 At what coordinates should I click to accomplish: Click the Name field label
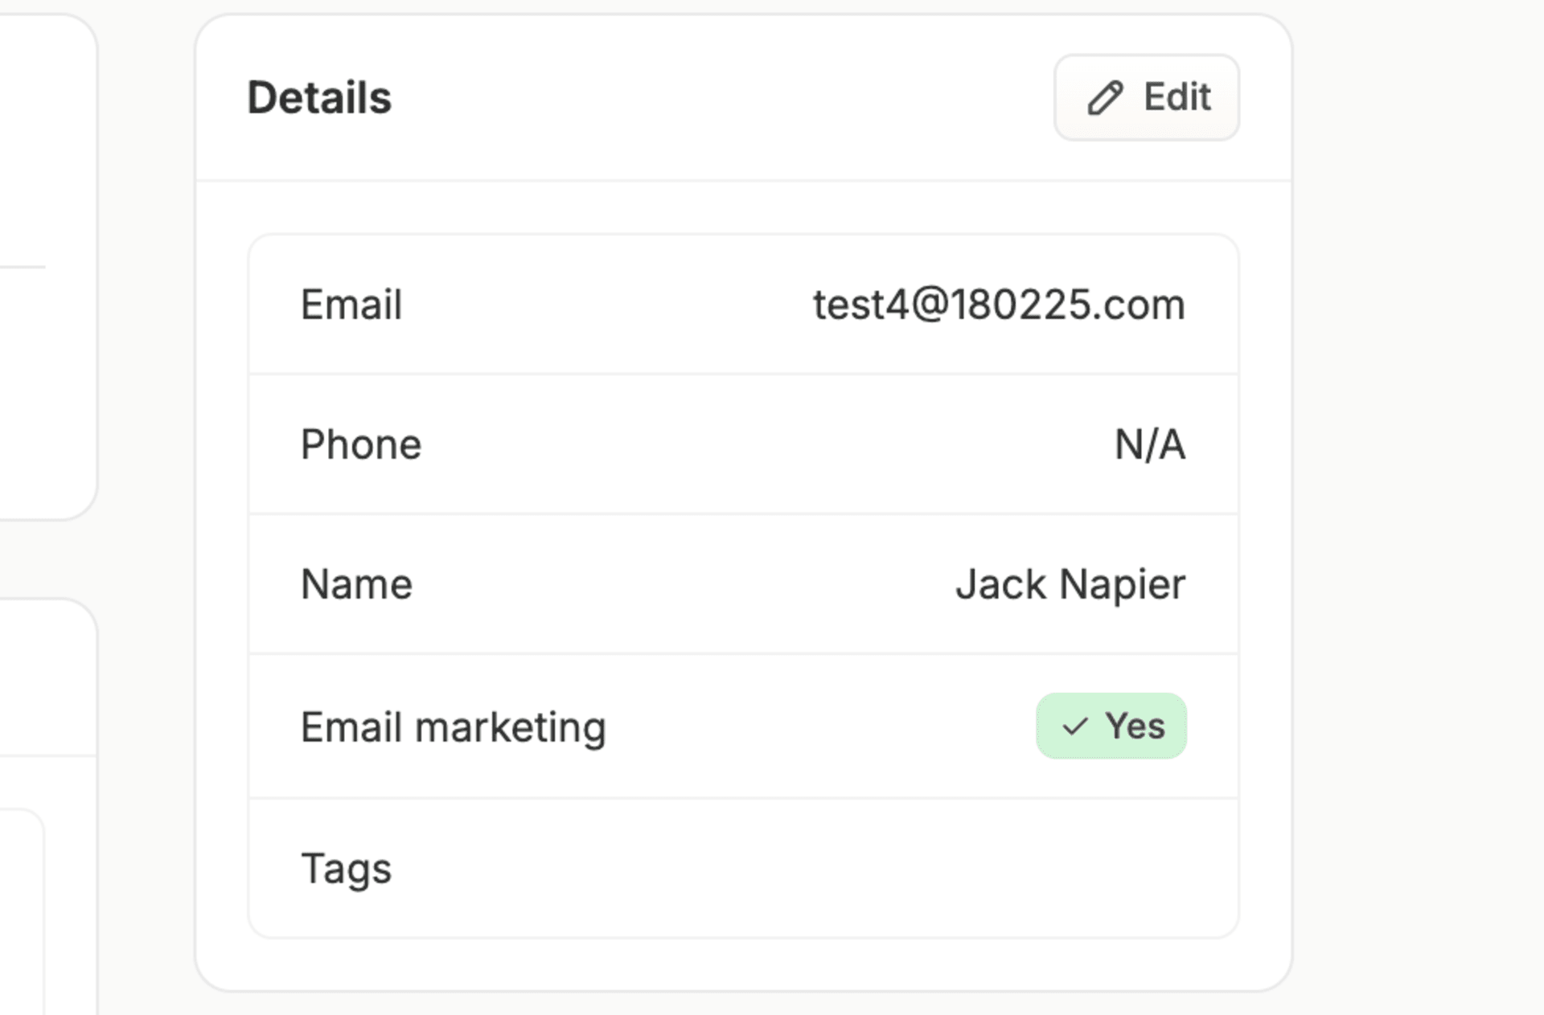[x=356, y=584]
